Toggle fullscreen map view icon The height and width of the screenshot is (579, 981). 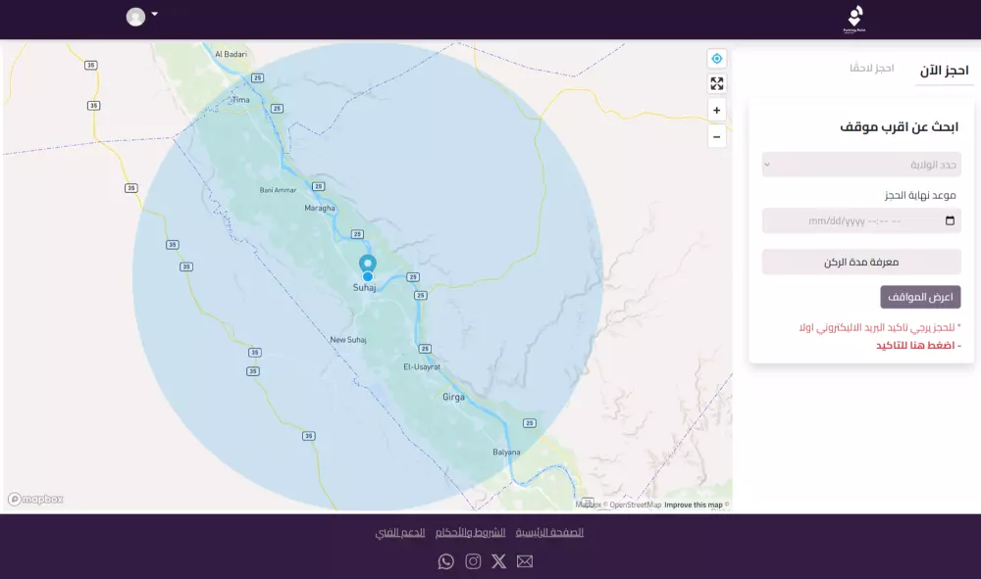tap(717, 83)
